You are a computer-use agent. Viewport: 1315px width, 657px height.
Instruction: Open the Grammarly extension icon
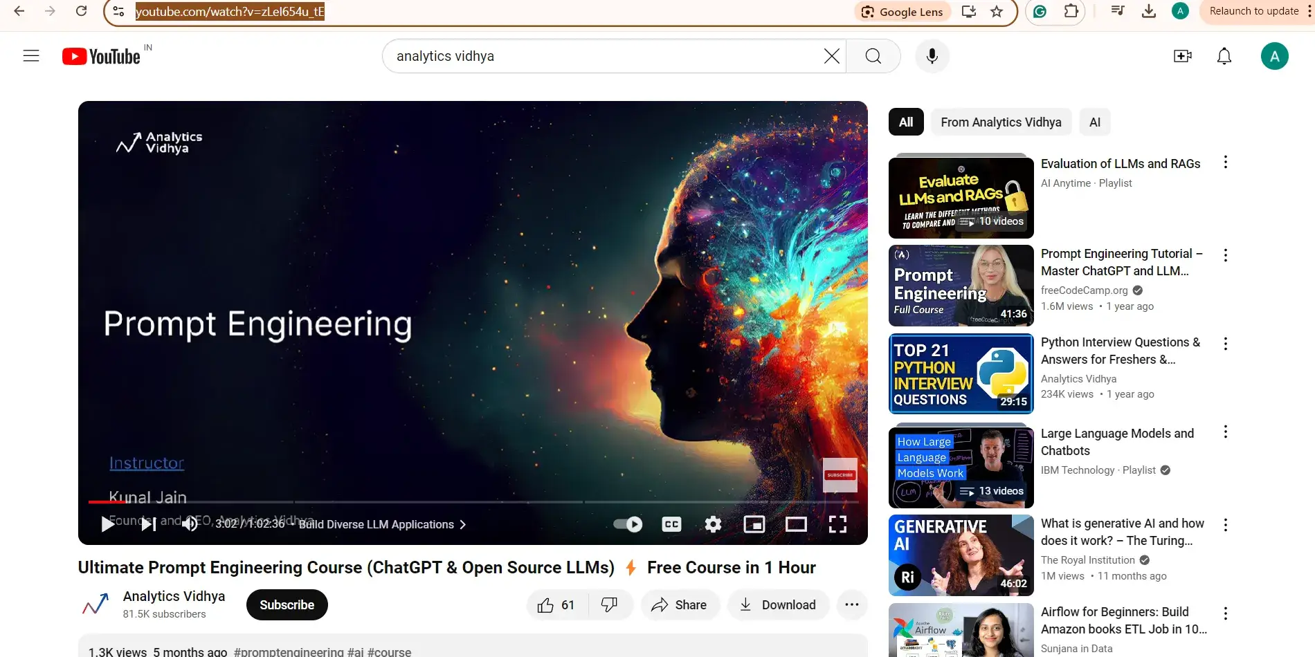click(x=1040, y=11)
